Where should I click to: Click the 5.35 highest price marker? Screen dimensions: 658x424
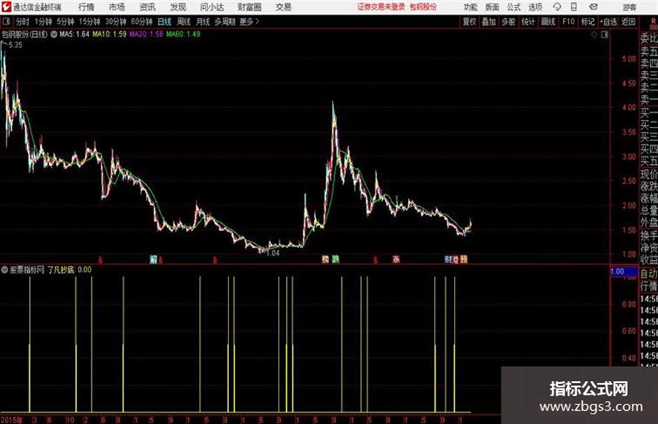(x=15, y=45)
